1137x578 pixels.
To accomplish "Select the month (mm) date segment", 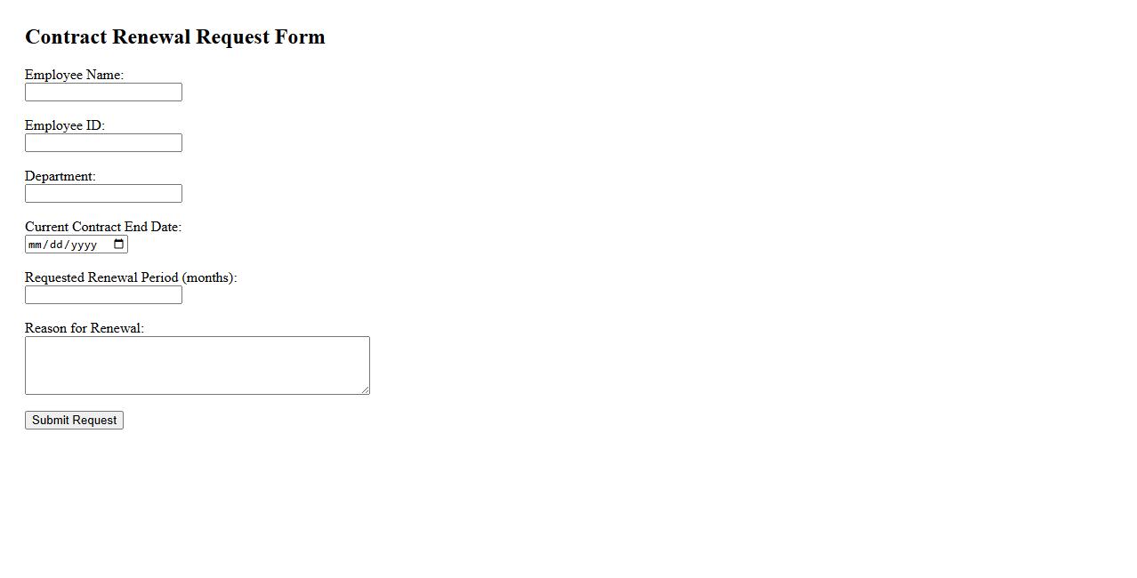I will point(35,245).
